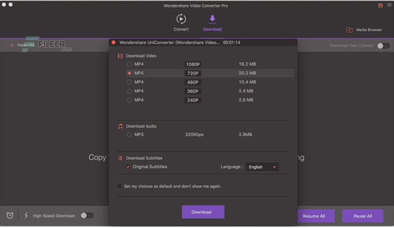Click the lightning bolt speed icon

click(26, 215)
